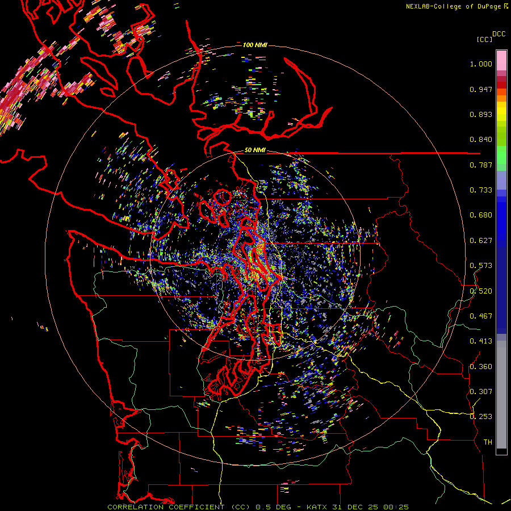Click the 0.680 color scale value
Viewport: 511px width, 511px height.
click(x=481, y=215)
